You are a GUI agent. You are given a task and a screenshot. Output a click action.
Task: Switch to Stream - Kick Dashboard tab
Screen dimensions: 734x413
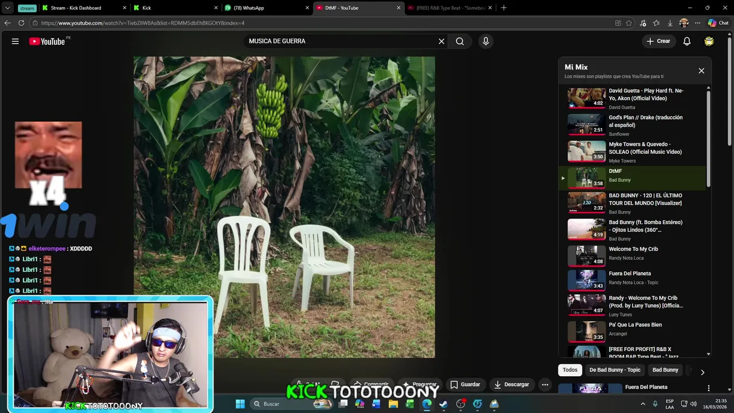tap(84, 8)
